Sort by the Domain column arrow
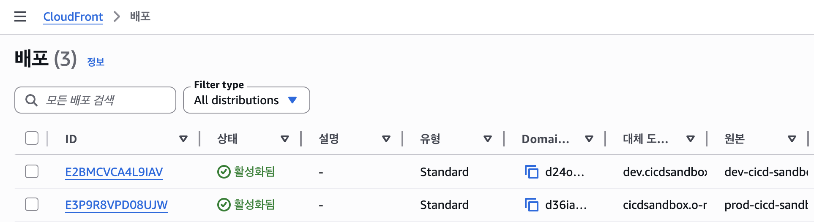This screenshot has width=814, height=222. 589,139
